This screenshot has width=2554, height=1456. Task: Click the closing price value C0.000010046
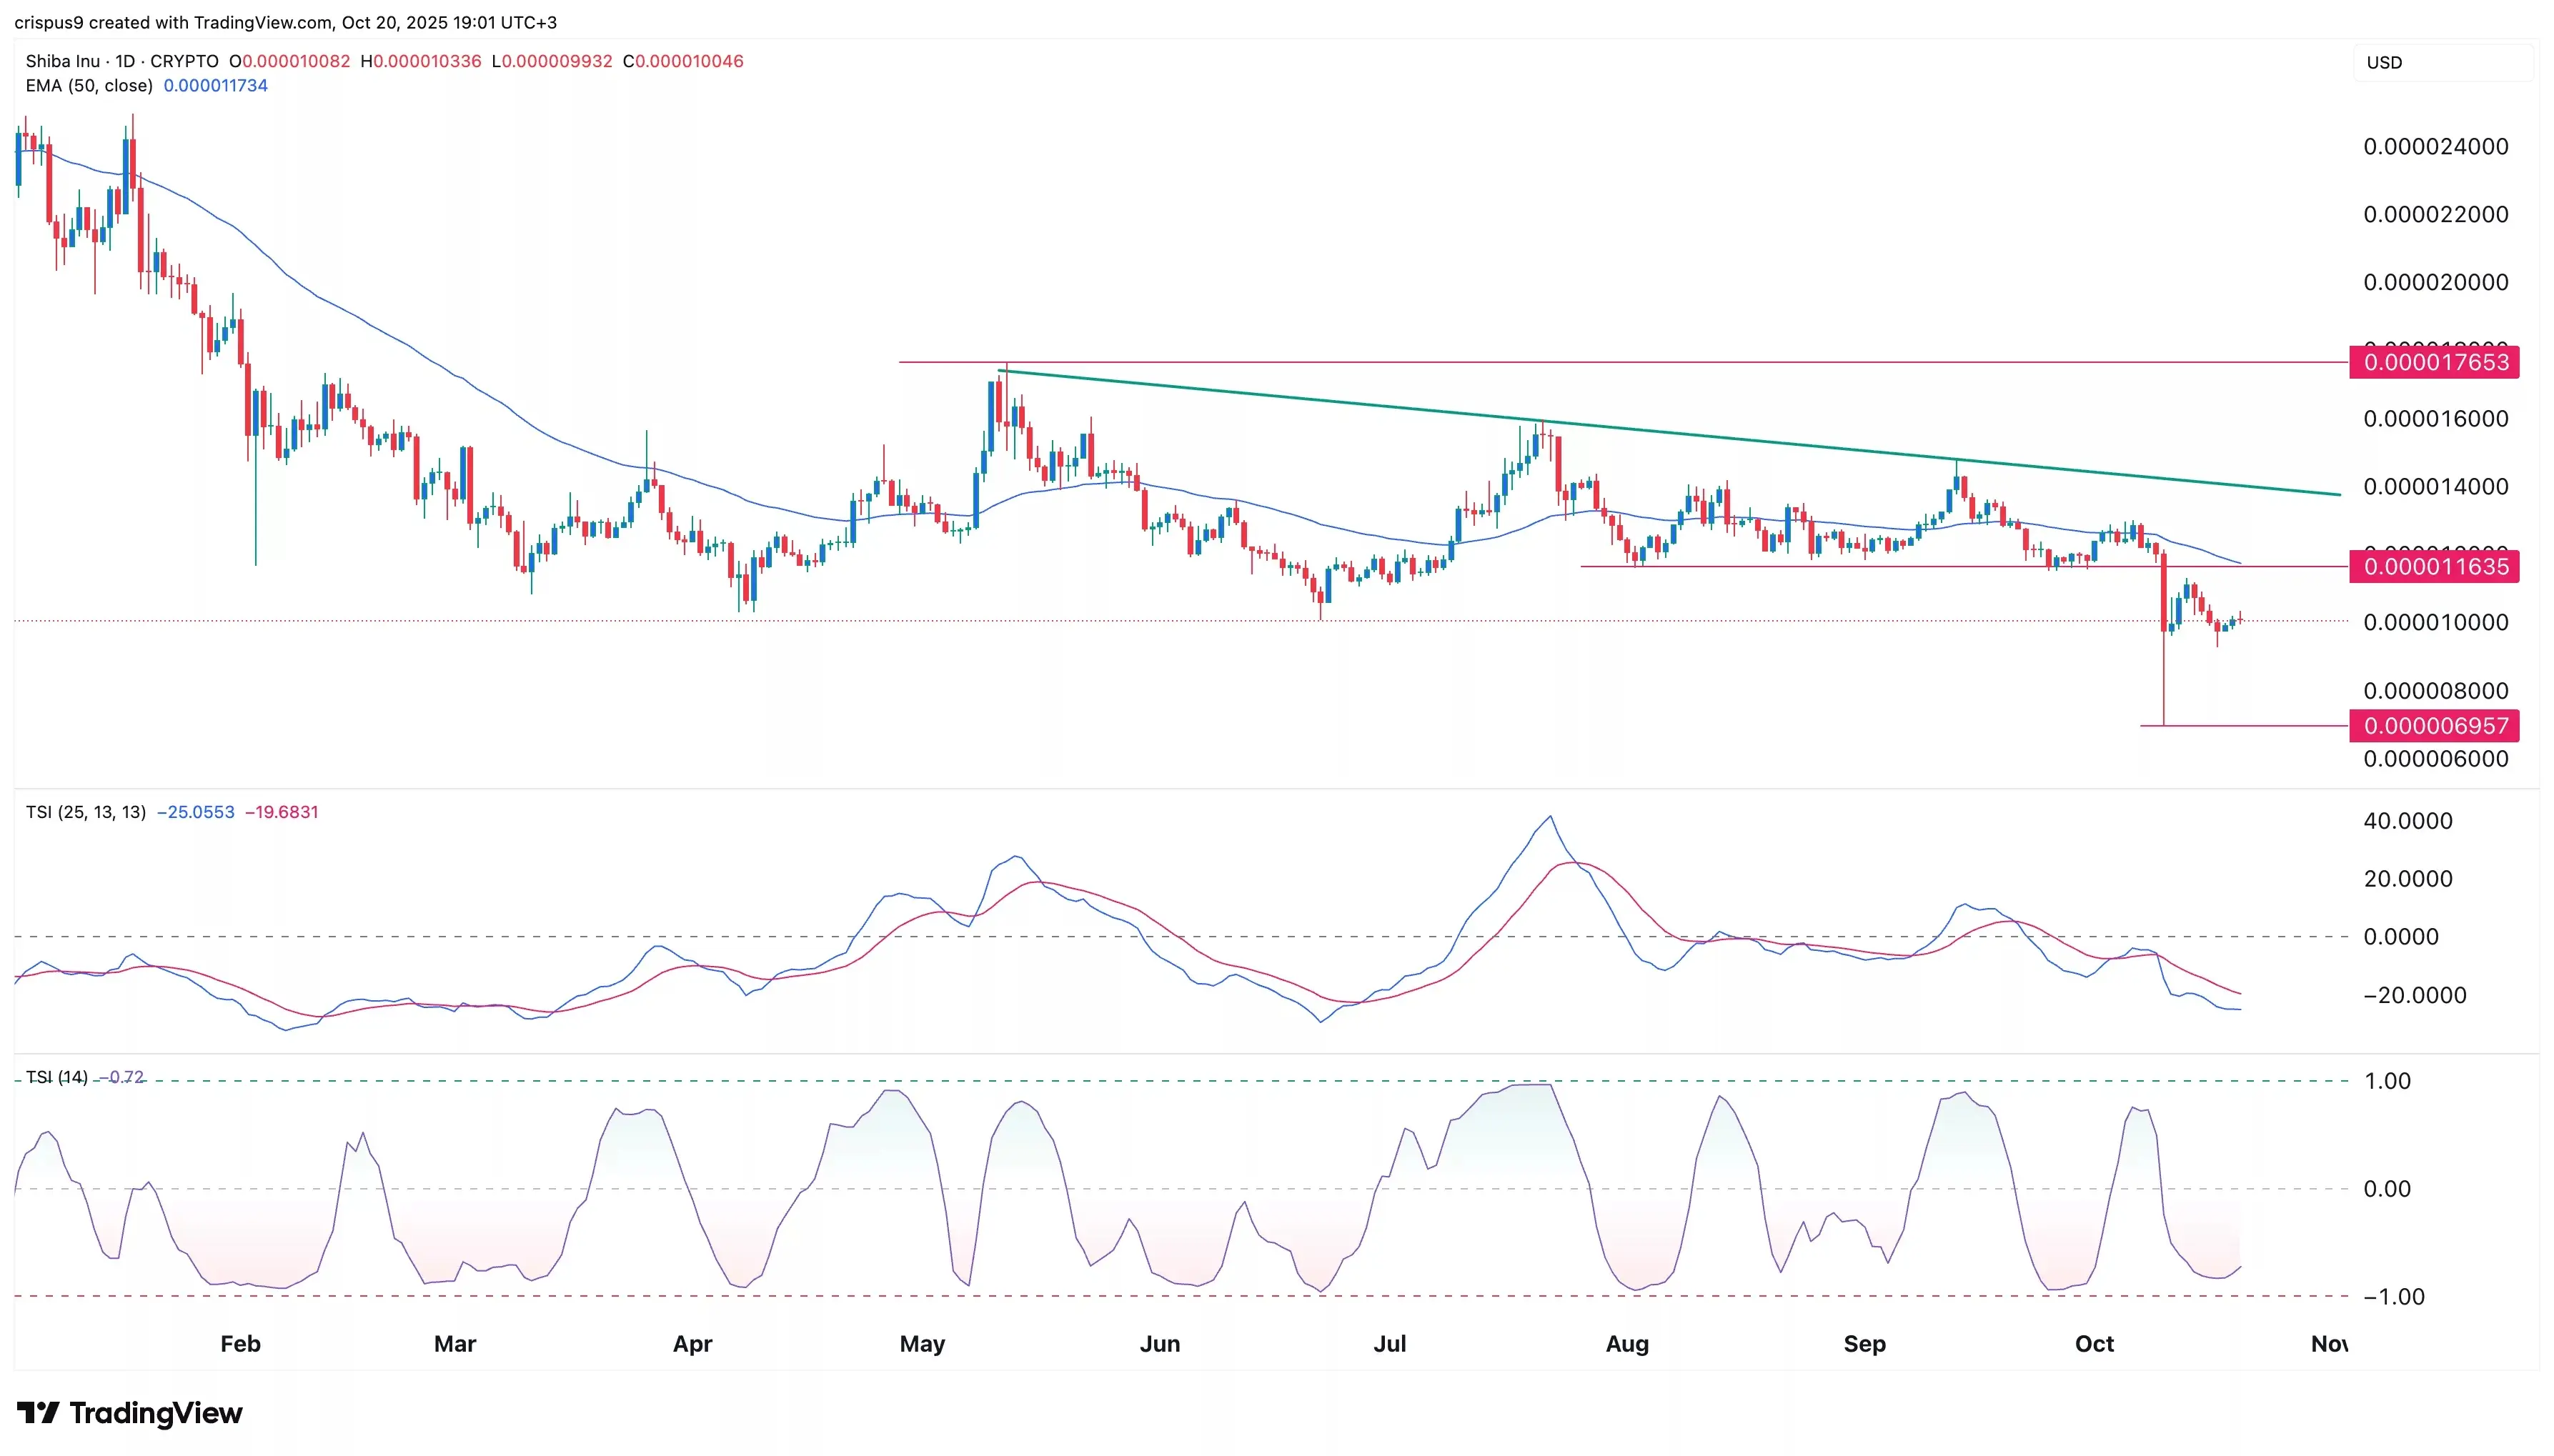pyautogui.click(x=683, y=61)
